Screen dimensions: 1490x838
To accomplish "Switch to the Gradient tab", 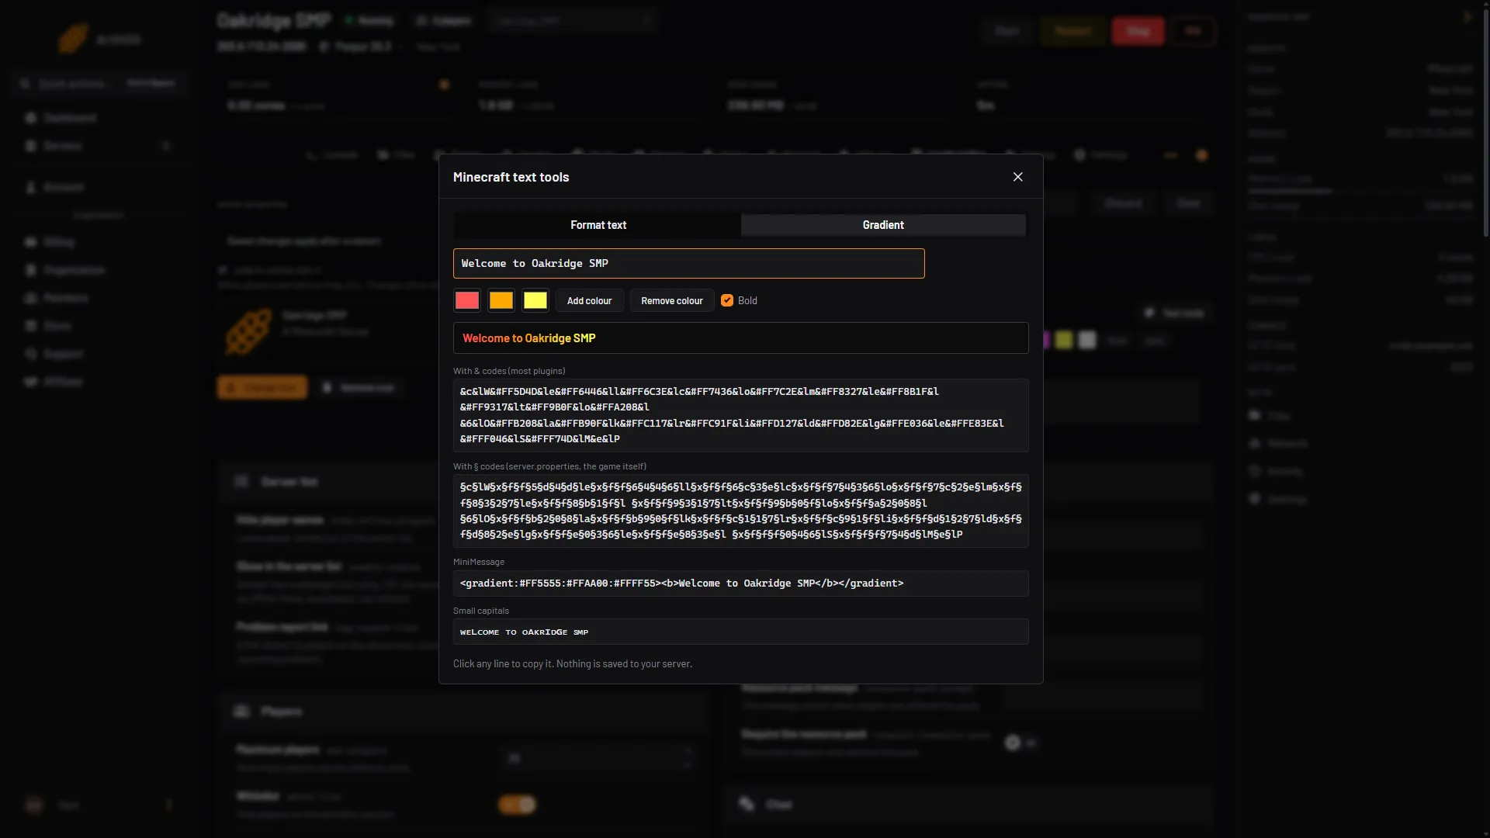I will [883, 225].
